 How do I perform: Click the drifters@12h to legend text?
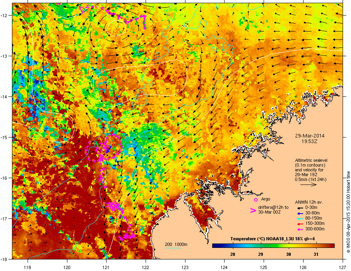pos(273,208)
